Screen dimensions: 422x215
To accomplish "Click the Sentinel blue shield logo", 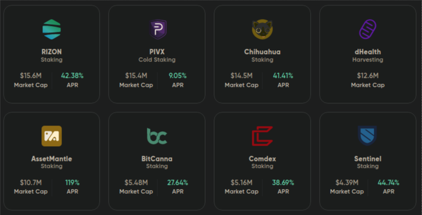I will tap(367, 136).
